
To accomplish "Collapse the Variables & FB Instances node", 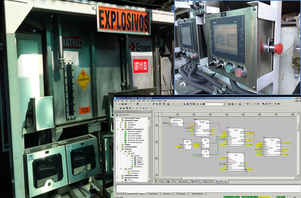I will point(117,129).
